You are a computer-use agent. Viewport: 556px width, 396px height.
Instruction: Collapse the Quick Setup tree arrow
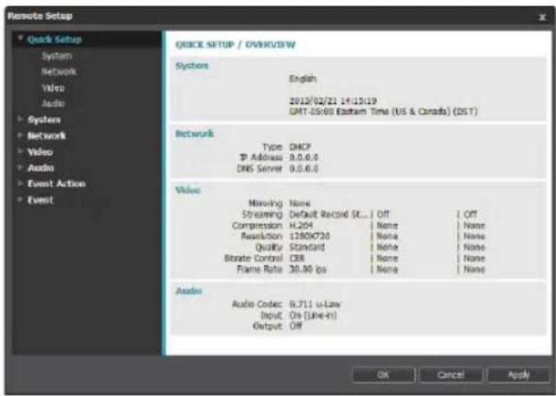pyautogui.click(x=21, y=38)
